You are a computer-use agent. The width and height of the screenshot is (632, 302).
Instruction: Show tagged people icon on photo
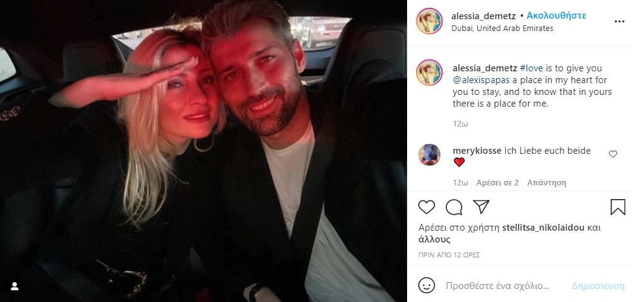tap(14, 286)
